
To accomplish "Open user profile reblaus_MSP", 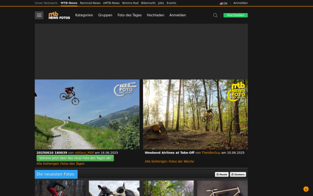I will [85, 153].
